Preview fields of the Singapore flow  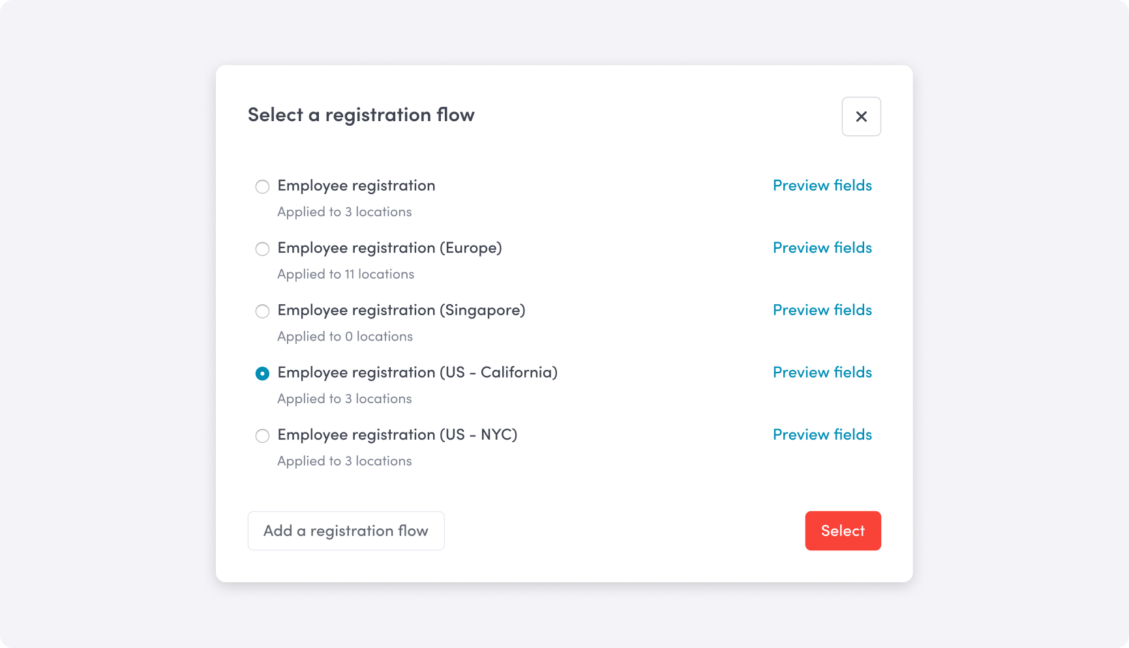click(822, 310)
